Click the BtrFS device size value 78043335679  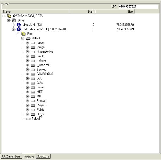125,29
